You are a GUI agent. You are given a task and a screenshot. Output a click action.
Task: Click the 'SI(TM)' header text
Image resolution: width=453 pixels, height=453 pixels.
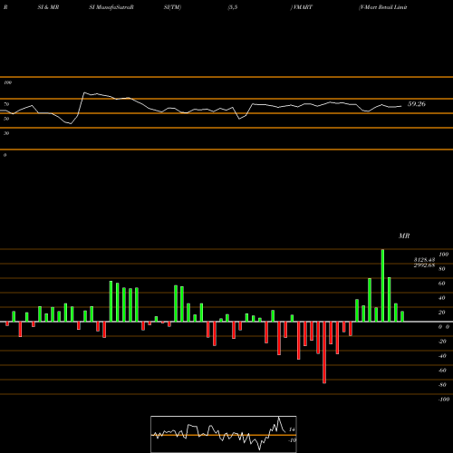[x=172, y=7]
